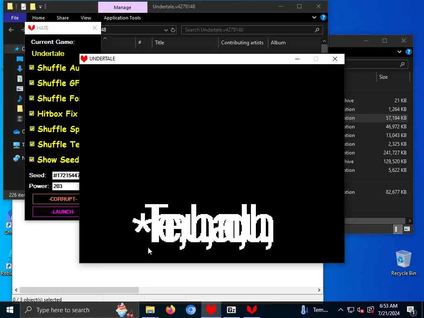Click the horizontal scrollbar thumb
424x318 pixels.
[x=79, y=290]
